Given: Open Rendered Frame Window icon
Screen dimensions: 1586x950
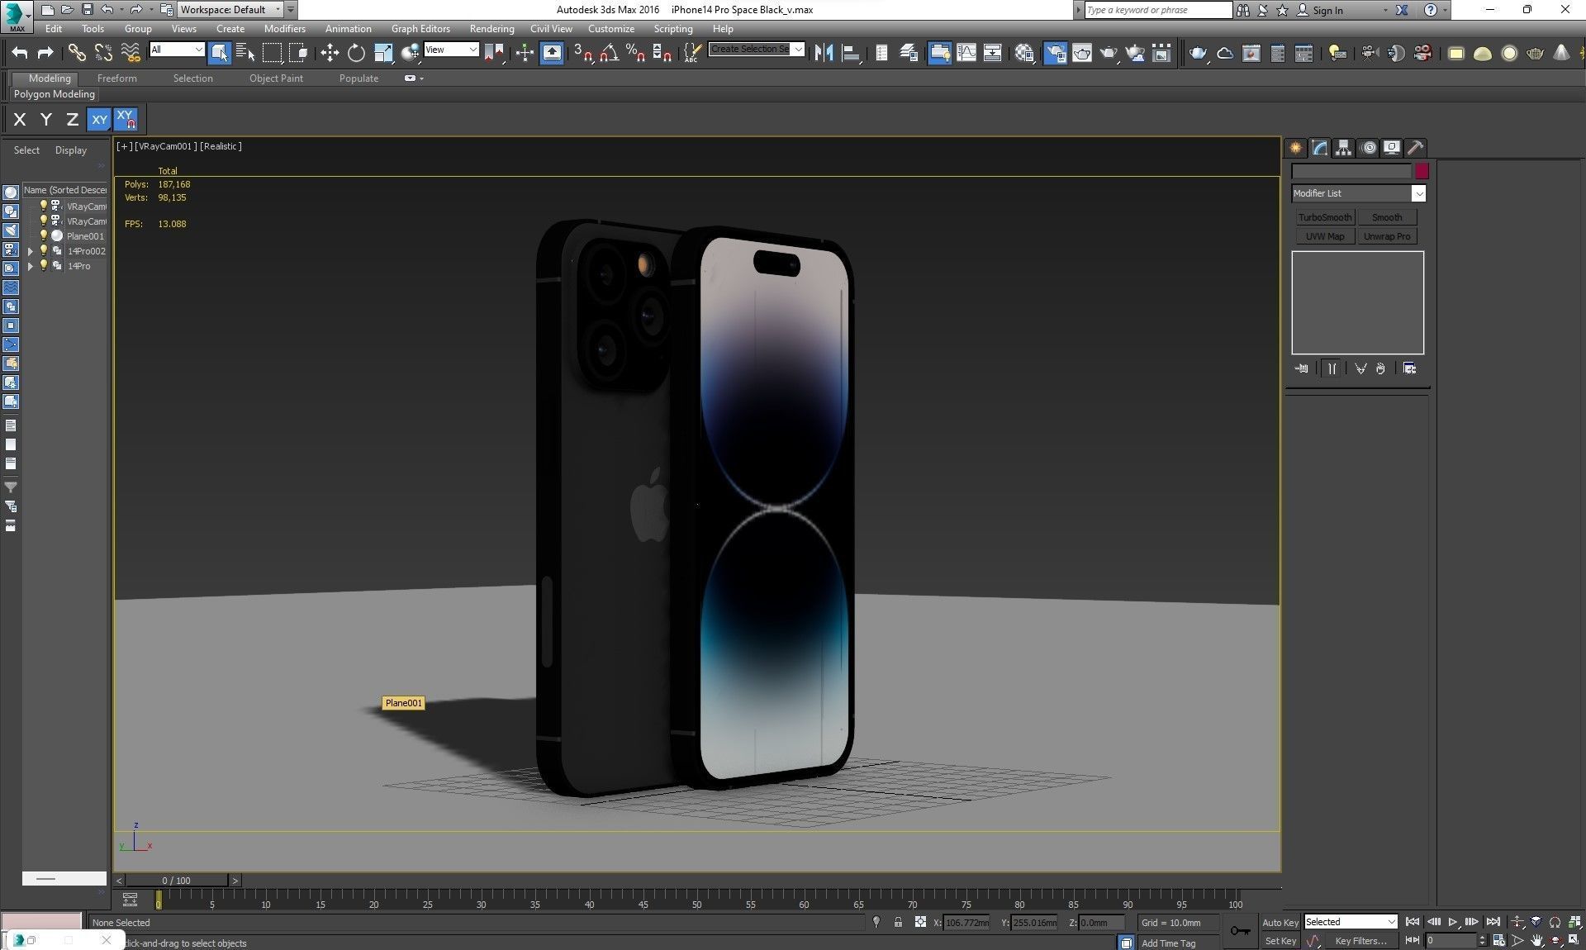Looking at the screenshot, I should point(1081,53).
